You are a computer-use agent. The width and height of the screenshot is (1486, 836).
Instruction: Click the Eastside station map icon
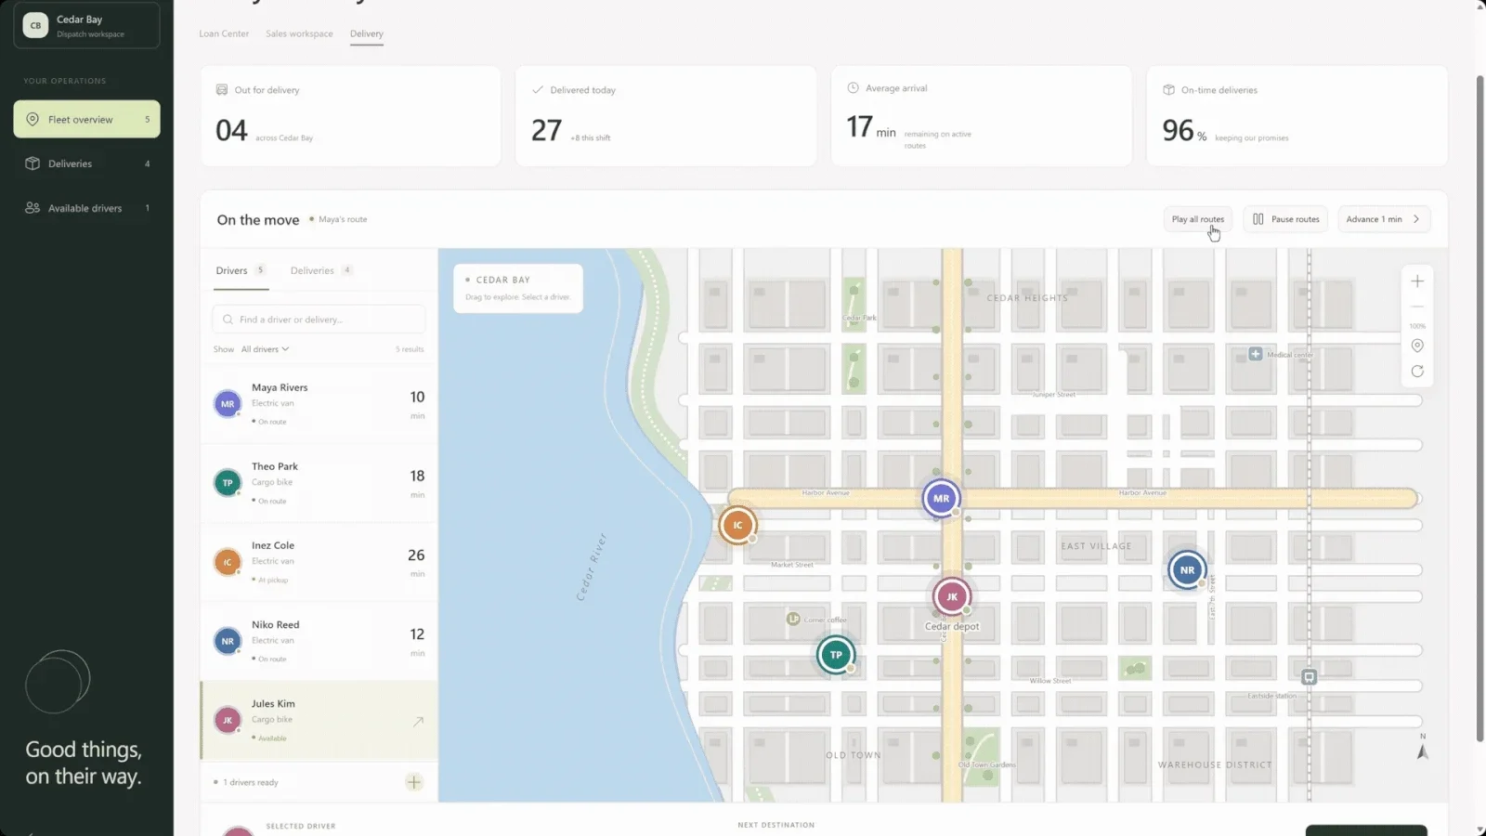tap(1309, 677)
